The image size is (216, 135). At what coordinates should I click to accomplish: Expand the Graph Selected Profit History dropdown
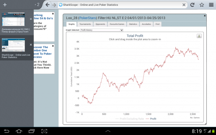(x=102, y=30)
